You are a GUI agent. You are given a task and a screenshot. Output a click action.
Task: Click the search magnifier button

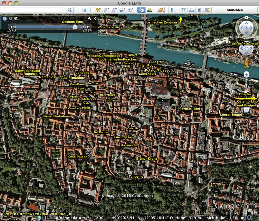(x=70, y=10)
